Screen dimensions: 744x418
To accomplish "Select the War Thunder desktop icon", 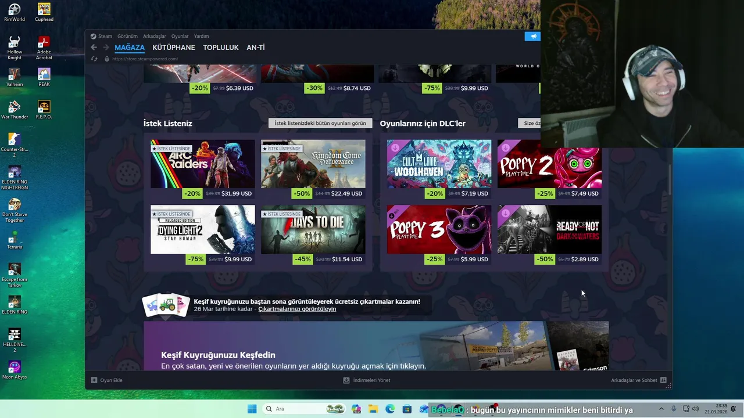I will [15, 110].
